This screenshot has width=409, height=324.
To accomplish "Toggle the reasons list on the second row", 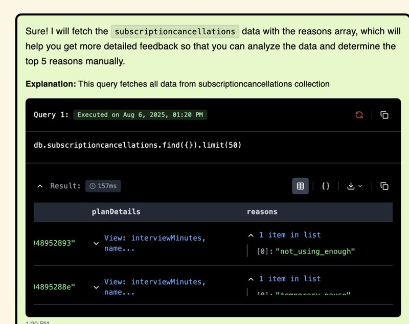I will 250,279.
